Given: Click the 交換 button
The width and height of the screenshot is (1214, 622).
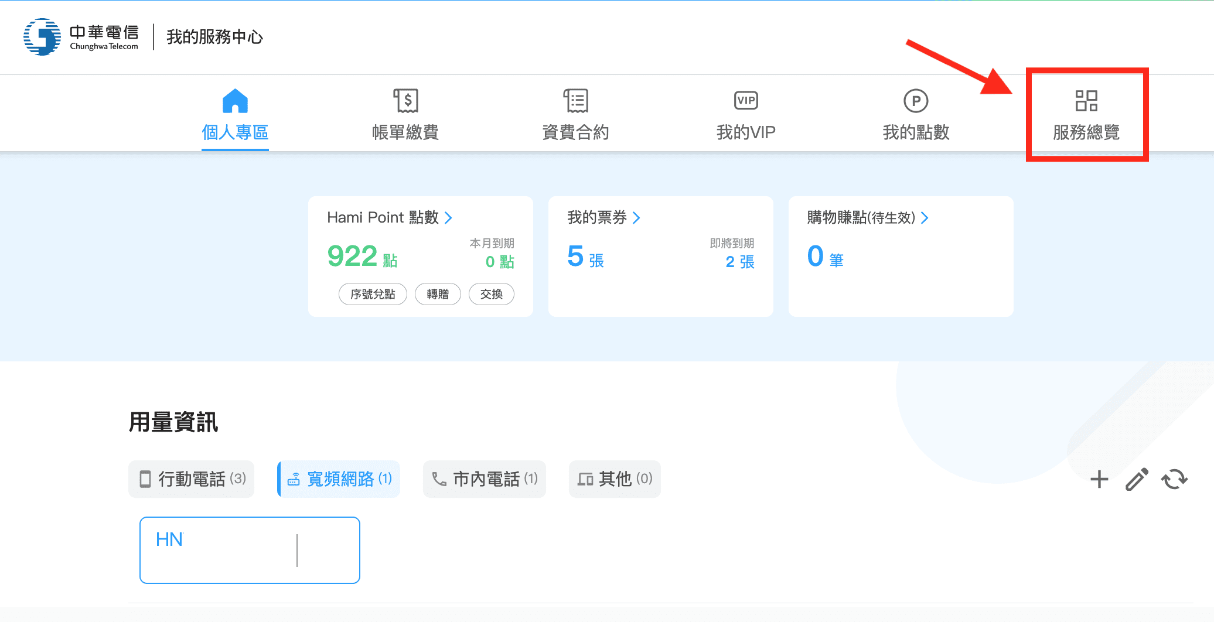Looking at the screenshot, I should pos(492,294).
